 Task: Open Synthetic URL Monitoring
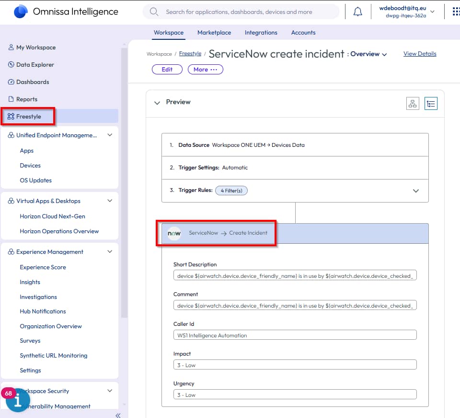pos(53,356)
